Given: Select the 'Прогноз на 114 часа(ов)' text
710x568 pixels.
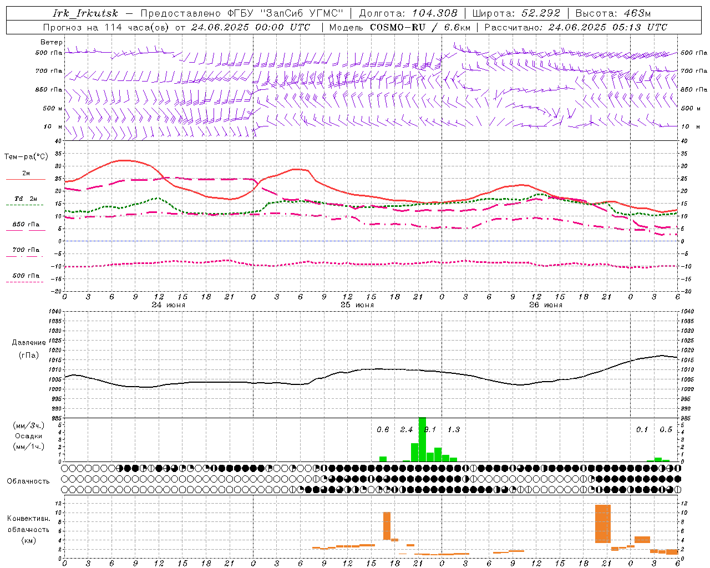Looking at the screenshot, I should (x=107, y=27).
